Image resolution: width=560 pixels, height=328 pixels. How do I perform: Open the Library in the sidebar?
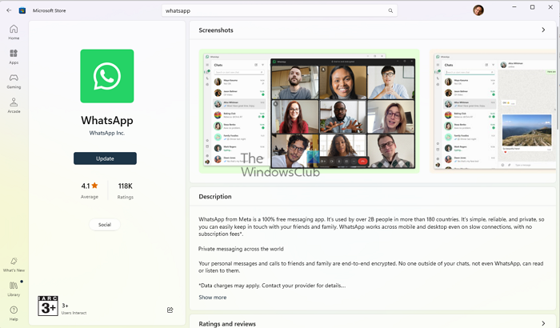[14, 289]
